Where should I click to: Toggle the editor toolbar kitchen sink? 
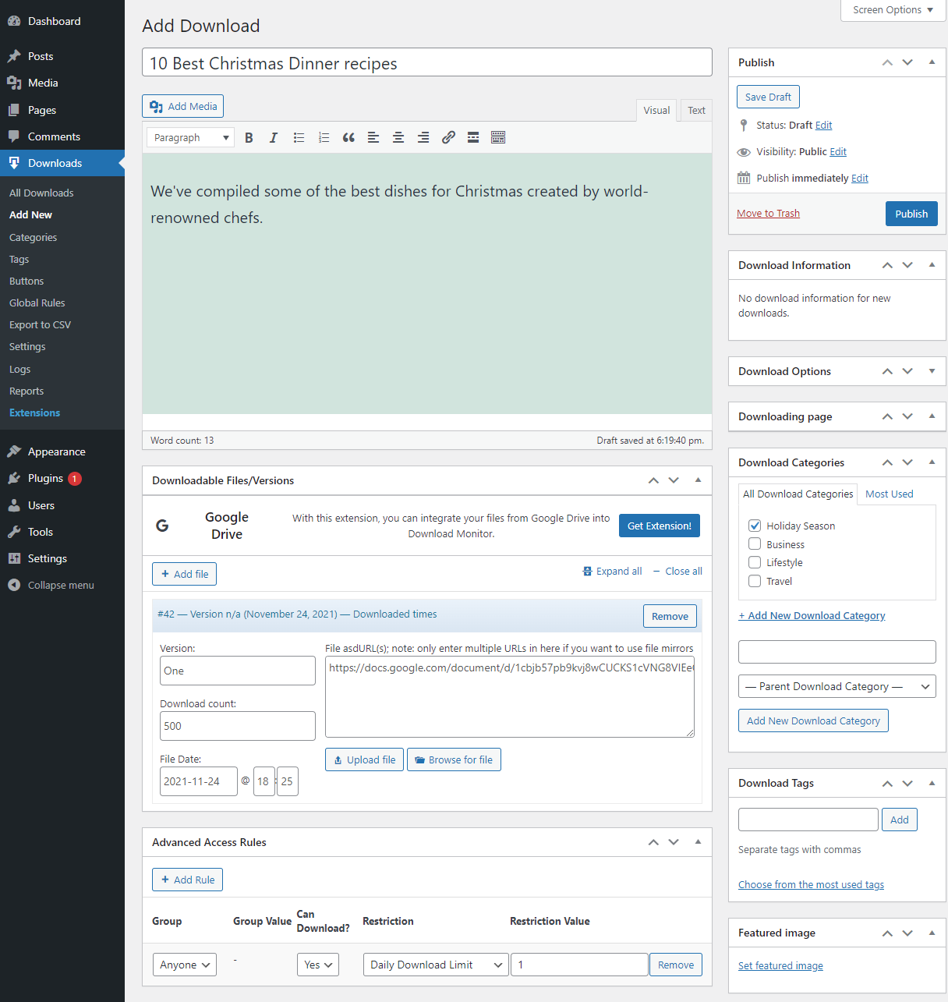point(498,138)
